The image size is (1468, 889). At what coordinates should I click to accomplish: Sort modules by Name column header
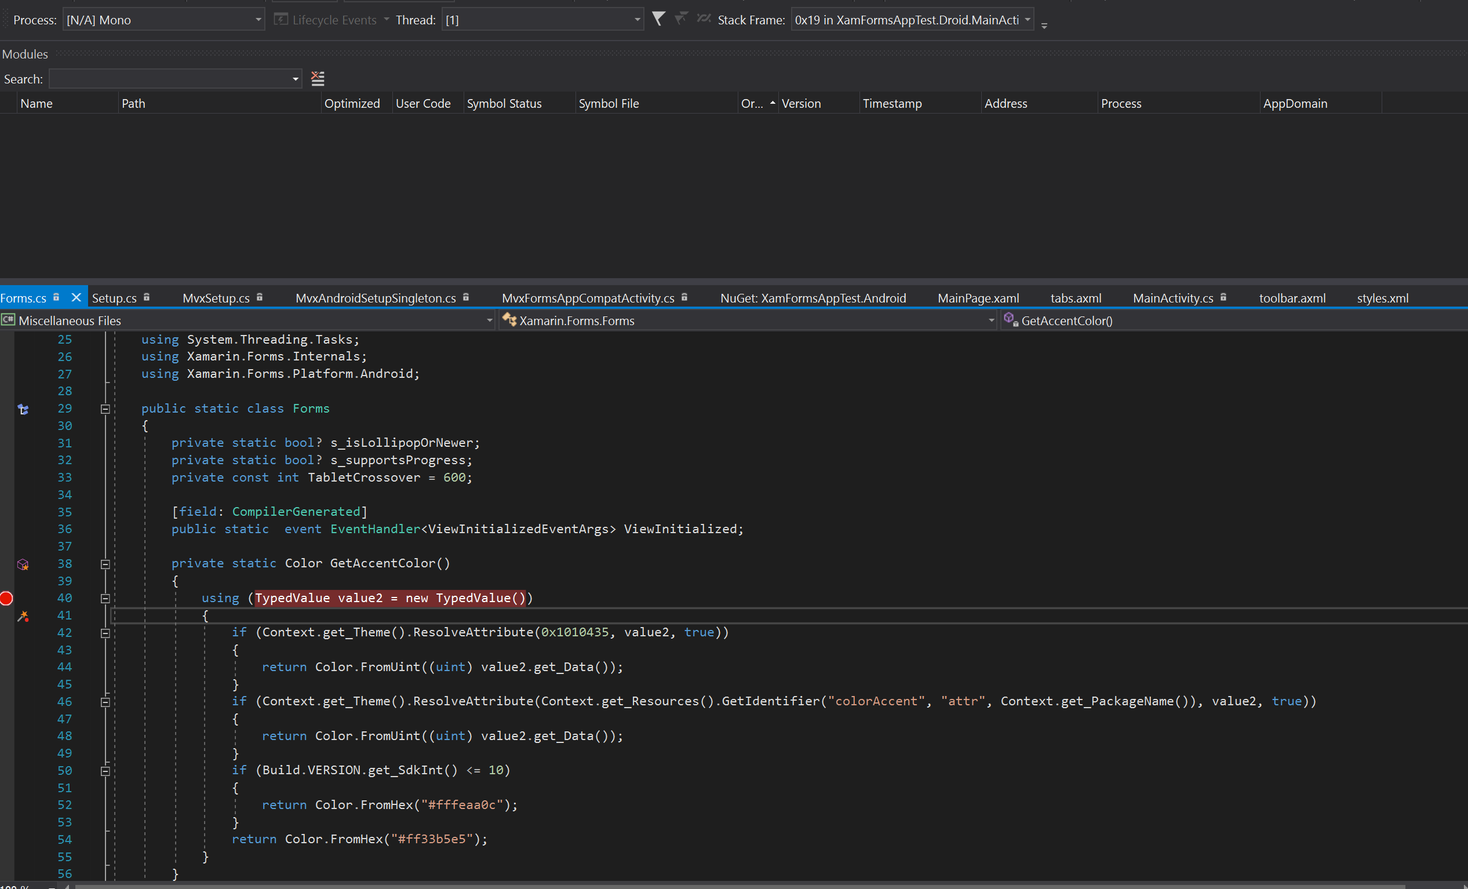click(67, 103)
